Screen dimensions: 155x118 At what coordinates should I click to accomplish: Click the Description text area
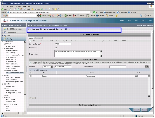[77, 54]
